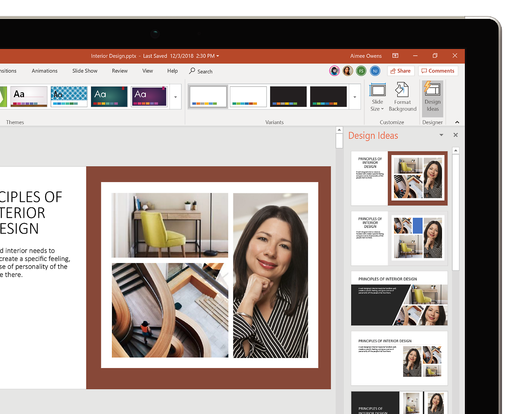Close the Design Ideas pane
This screenshot has height=414, width=505.
(x=455, y=135)
